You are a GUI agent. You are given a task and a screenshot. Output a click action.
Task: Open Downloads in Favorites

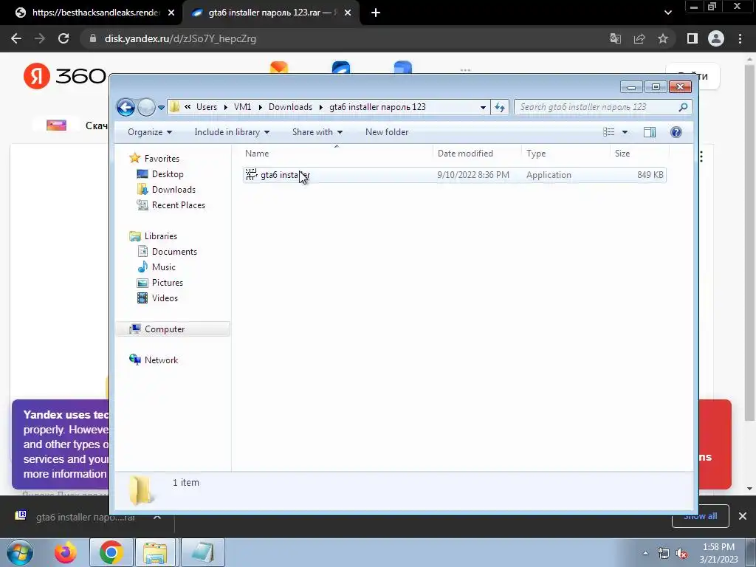173,190
